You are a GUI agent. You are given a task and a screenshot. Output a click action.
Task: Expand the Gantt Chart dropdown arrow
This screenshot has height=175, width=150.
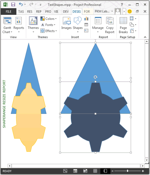point(12,32)
